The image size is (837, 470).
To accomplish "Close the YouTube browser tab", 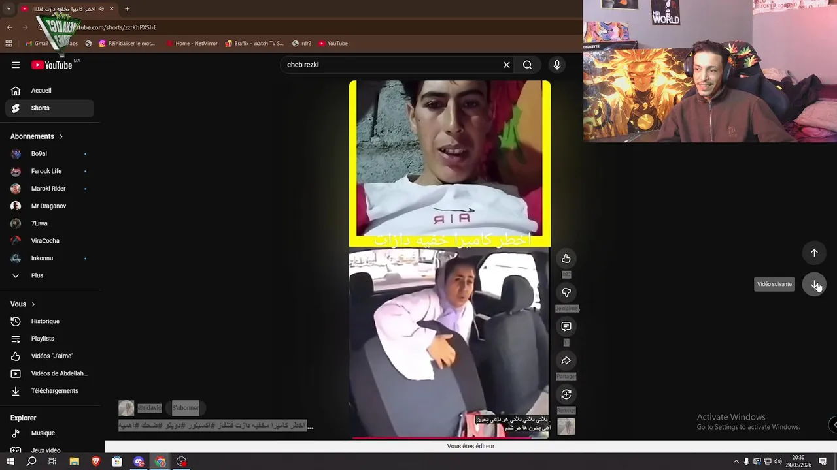I will 111,8.
